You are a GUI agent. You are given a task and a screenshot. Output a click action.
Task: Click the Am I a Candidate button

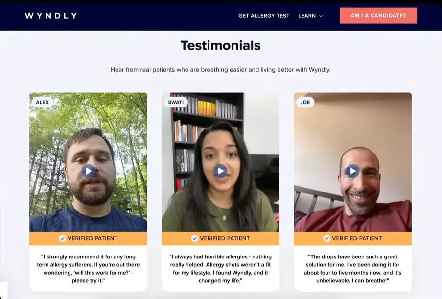click(x=378, y=16)
